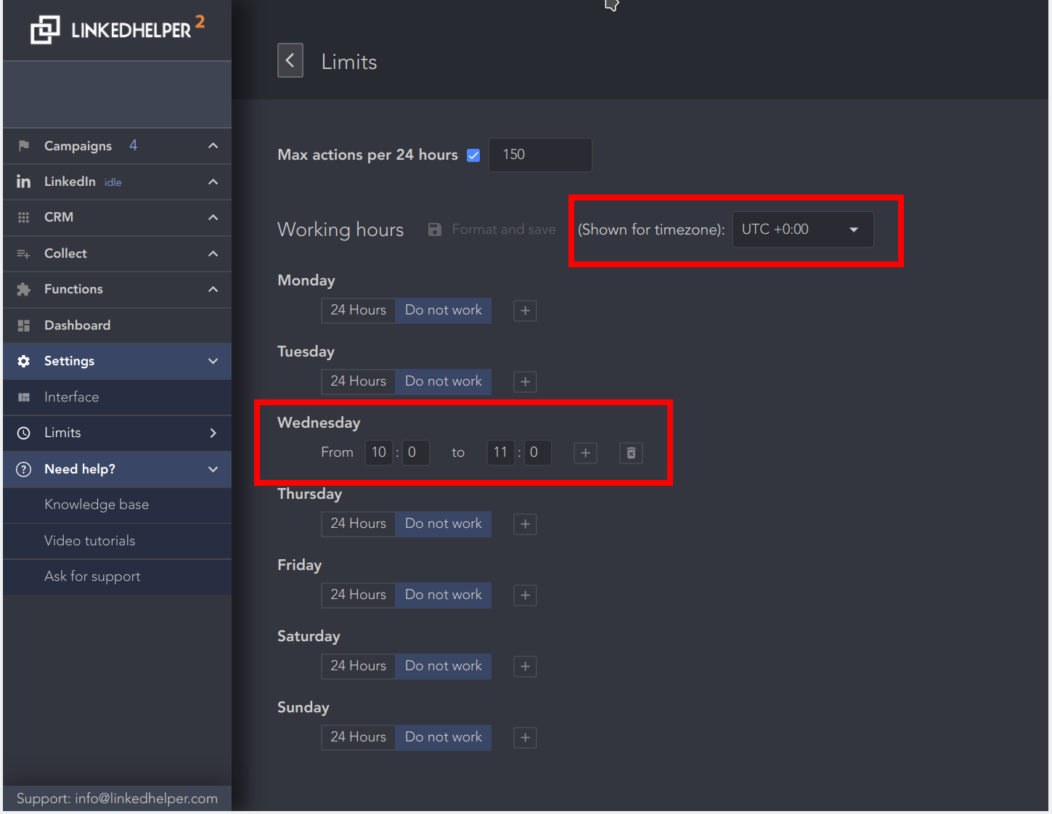Select the Dashboard menu item
The image size is (1052, 814).
(77, 325)
